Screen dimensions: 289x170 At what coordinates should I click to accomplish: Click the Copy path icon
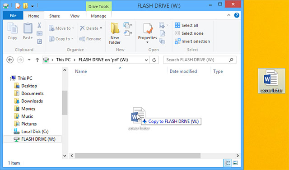click(39, 33)
